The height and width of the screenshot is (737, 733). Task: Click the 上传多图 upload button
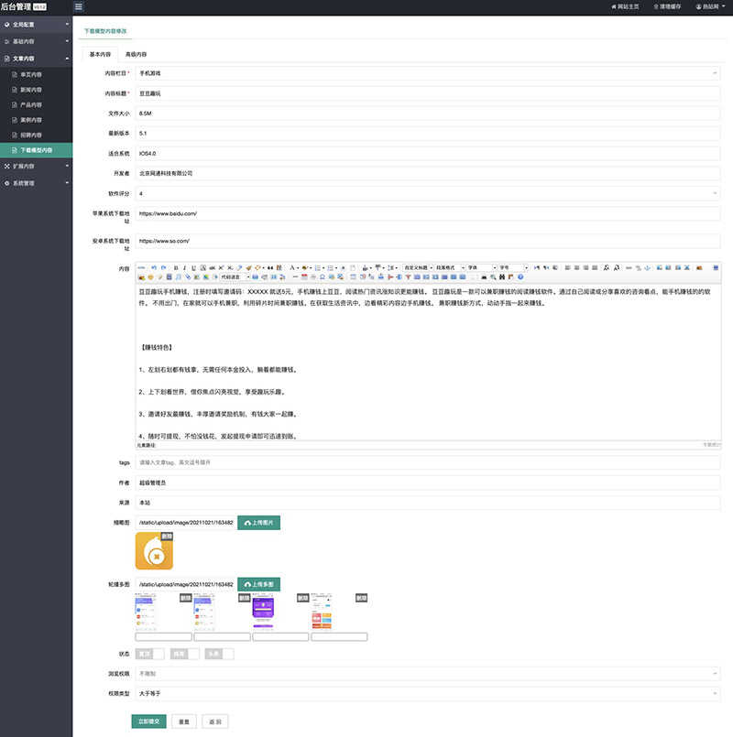[258, 584]
